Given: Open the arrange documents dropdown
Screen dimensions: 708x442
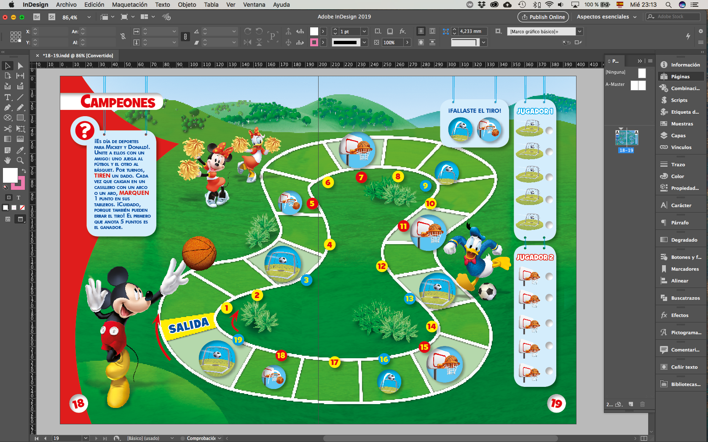Looking at the screenshot, I should [147, 17].
